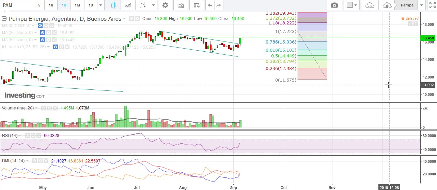This screenshot has width=437, height=190.
Task: Click the 16.450 current price label
Action: pos(428,38)
